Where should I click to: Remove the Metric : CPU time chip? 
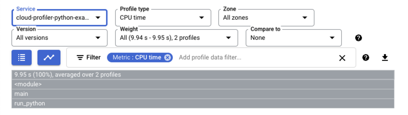click(168, 57)
